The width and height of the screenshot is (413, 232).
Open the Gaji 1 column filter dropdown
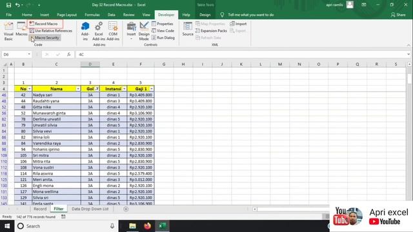[152, 89]
